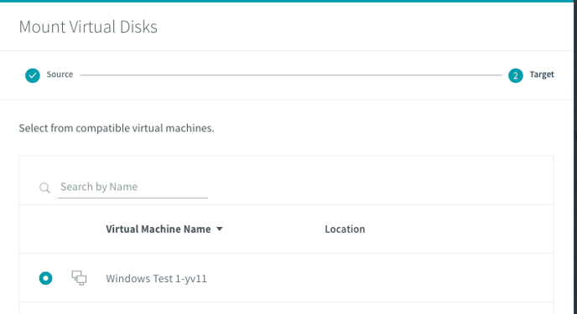Sort by Virtual Machine Name column header
The height and width of the screenshot is (314, 577).
pos(159,229)
